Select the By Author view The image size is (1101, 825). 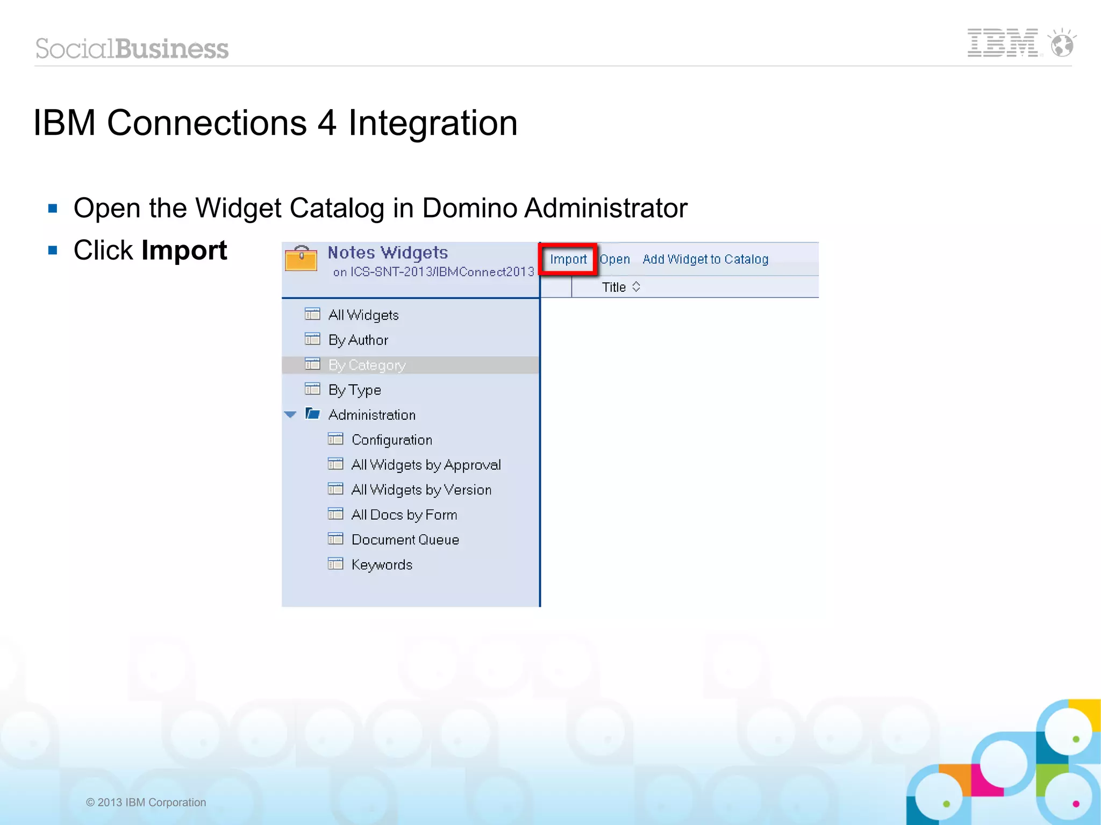point(358,340)
